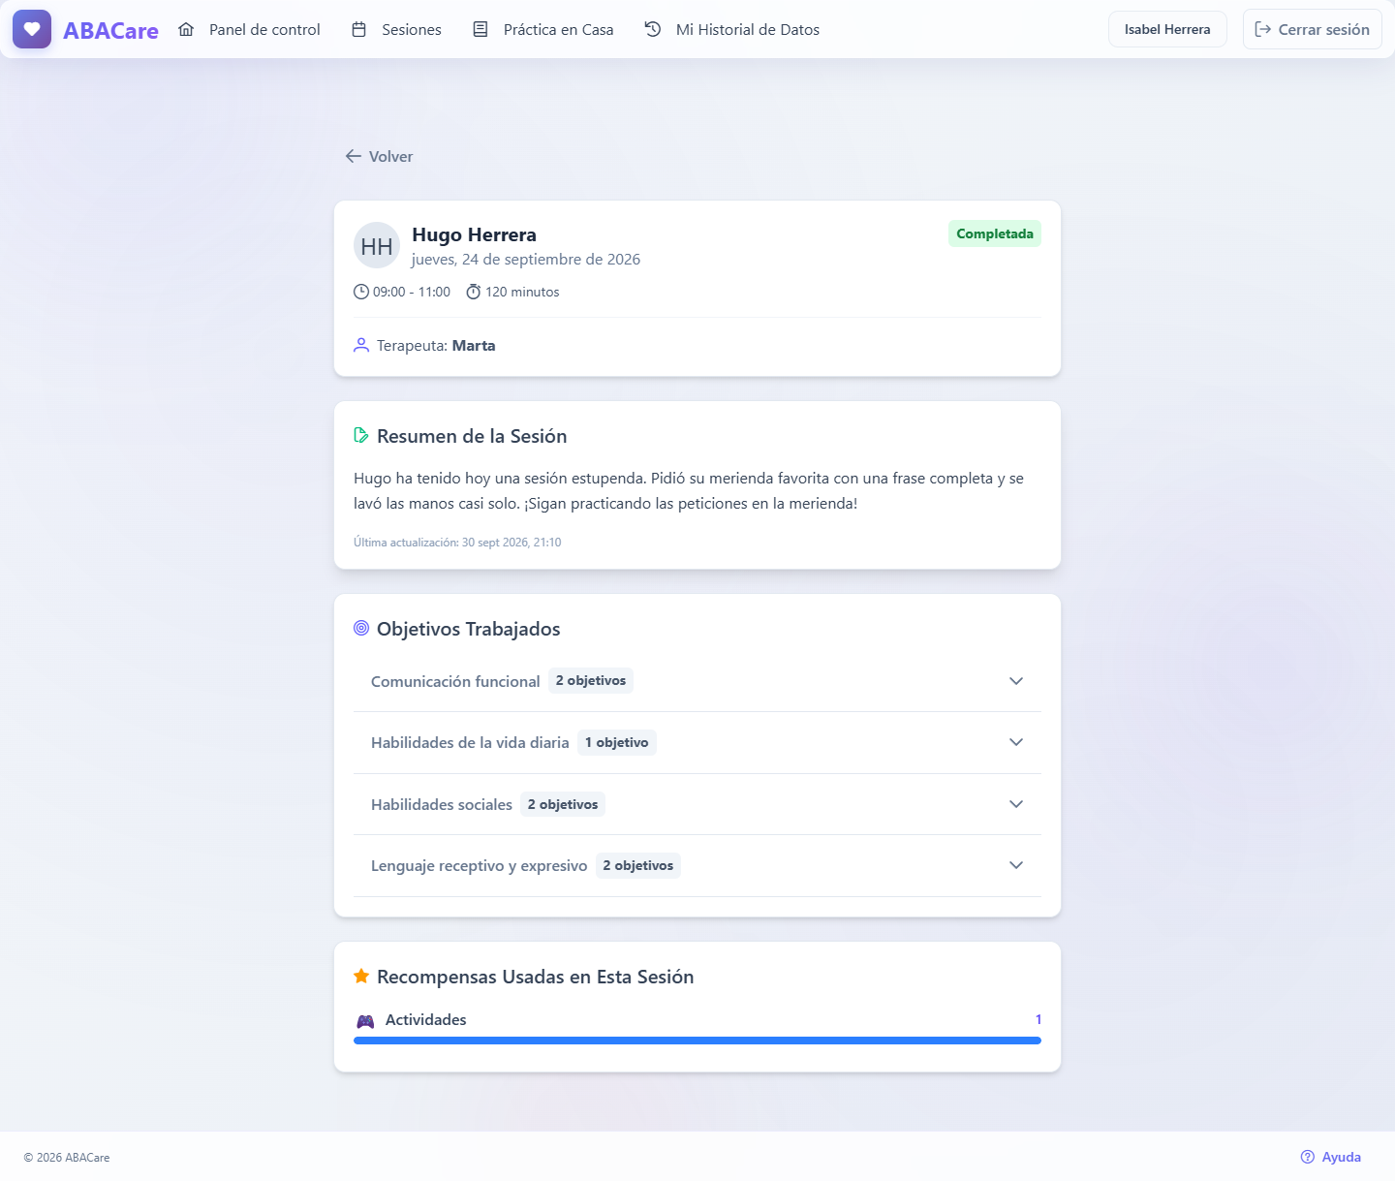Image resolution: width=1395 pixels, height=1181 pixels.
Task: Click the 1 objetivo badge
Action: [617, 742]
